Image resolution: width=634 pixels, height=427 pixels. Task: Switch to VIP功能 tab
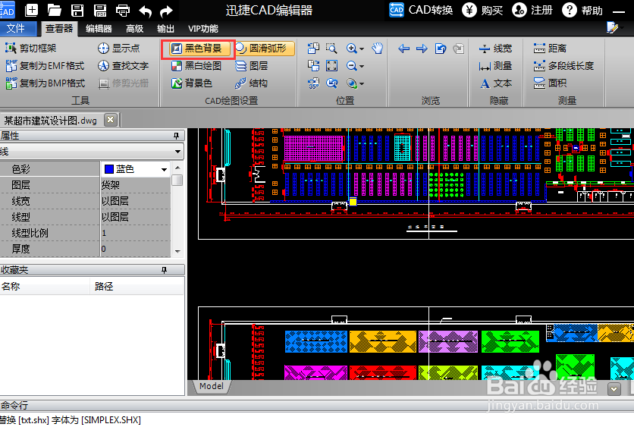pos(203,29)
